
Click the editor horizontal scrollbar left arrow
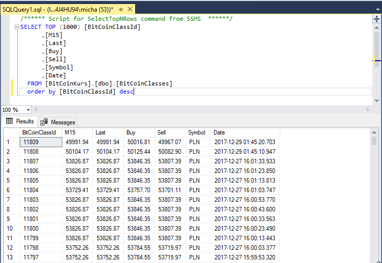(36, 110)
